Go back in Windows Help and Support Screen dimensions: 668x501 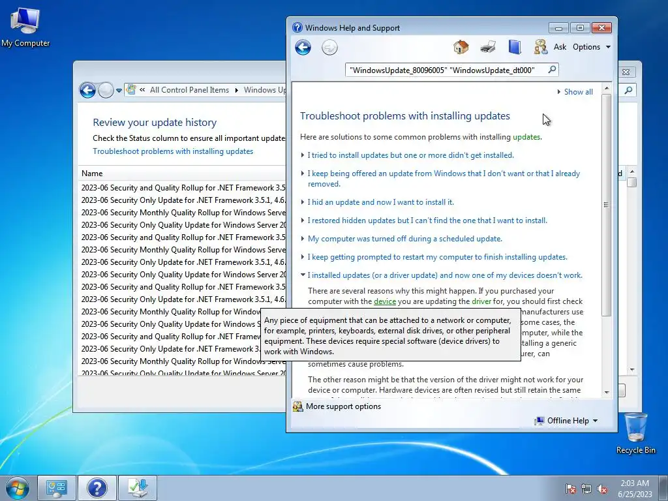(x=303, y=47)
